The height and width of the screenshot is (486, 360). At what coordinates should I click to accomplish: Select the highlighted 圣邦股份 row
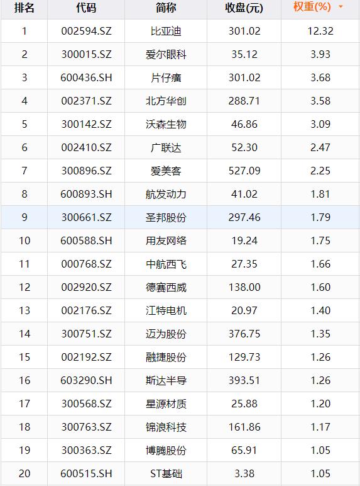[180, 217]
